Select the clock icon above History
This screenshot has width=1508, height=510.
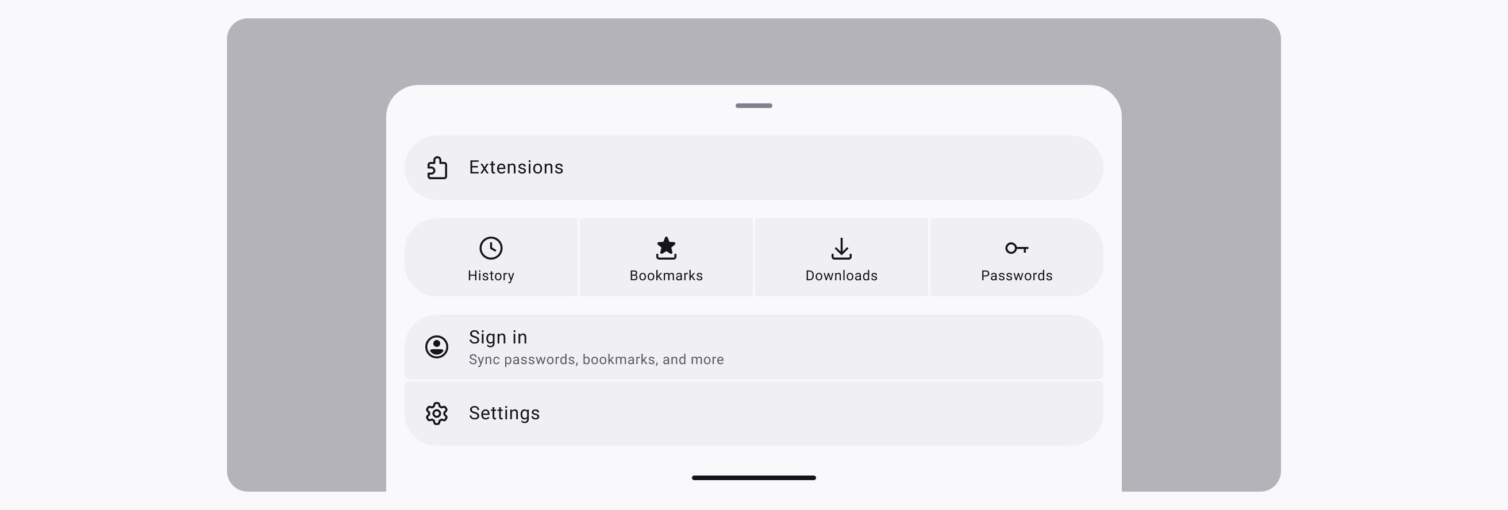click(491, 248)
